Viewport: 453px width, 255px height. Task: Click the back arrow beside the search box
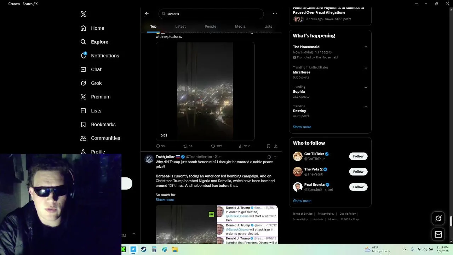147,14
